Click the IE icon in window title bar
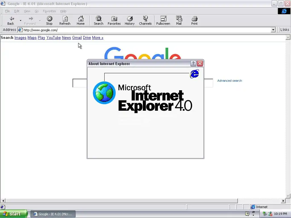Screen dimensions: 291x218 tap(3, 3)
